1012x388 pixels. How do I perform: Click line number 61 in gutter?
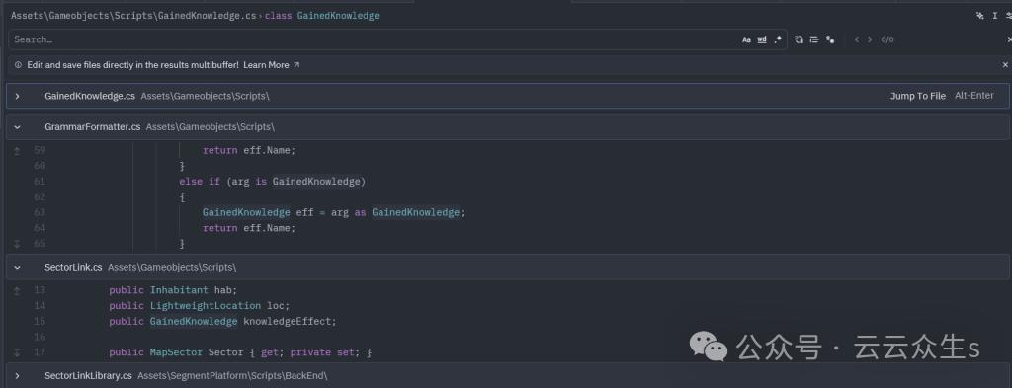coord(40,181)
